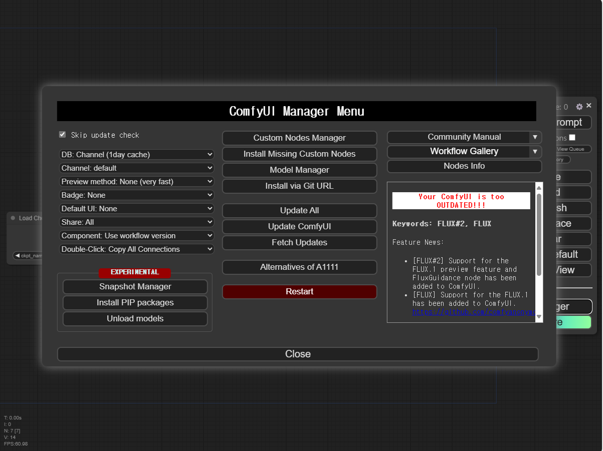The height and width of the screenshot is (451, 603).
Task: Click news panel scroll-up arrow
Action: pos(539,188)
